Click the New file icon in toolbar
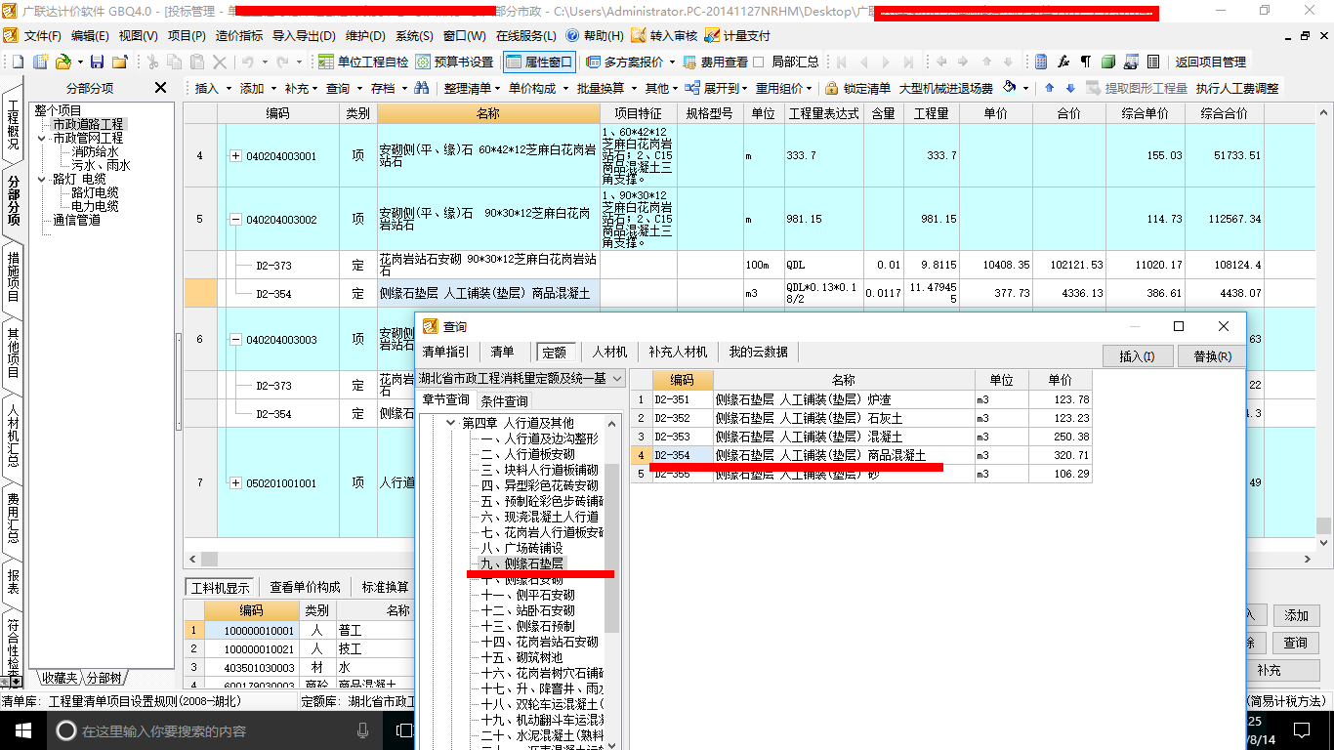1334x750 pixels. pos(17,62)
